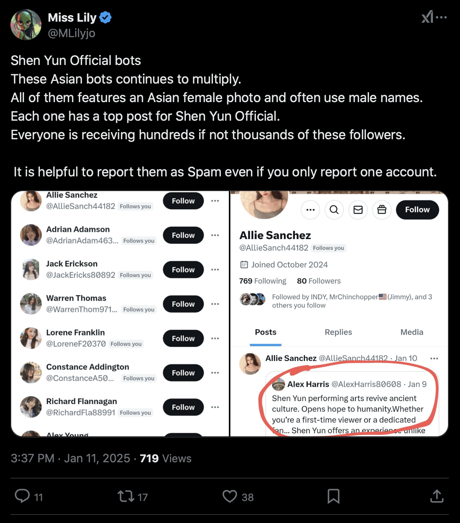
Task: Open the 769 Following list
Action: point(263,281)
